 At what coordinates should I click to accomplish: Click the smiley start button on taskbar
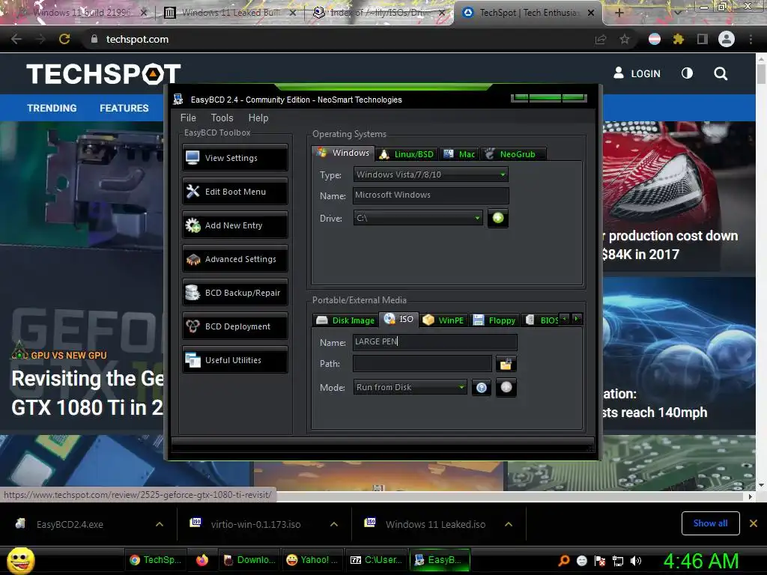coord(20,560)
